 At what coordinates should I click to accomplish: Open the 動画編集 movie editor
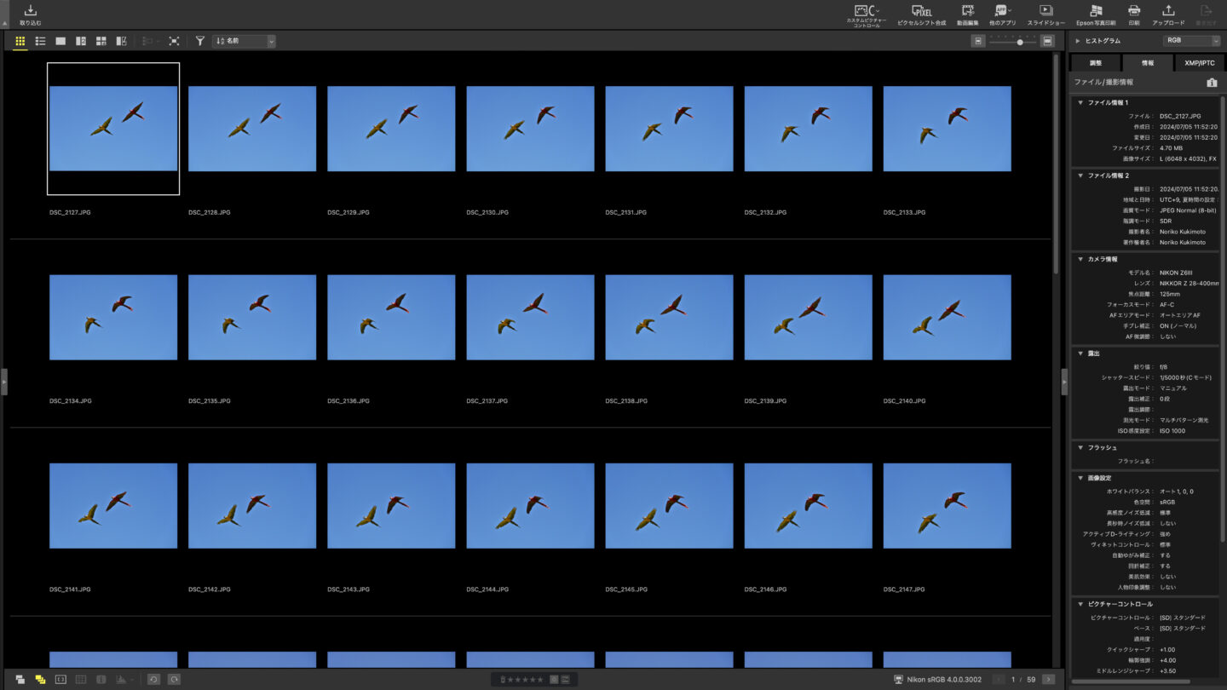click(x=967, y=14)
